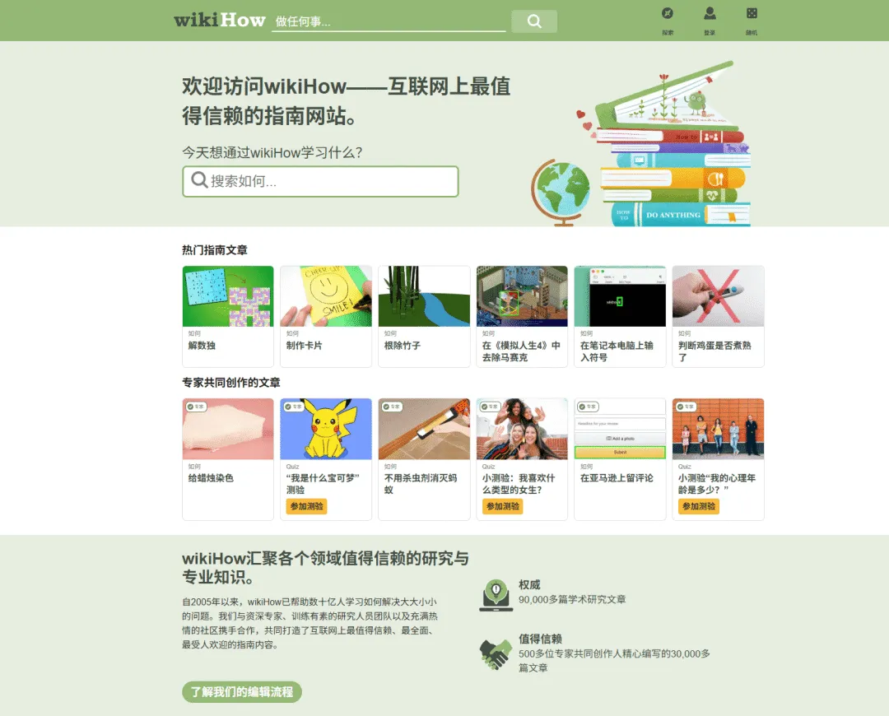The width and height of the screenshot is (889, 716).
Task: Open 在《模拟人生4》中去除马赛克 title
Action: 521,351
